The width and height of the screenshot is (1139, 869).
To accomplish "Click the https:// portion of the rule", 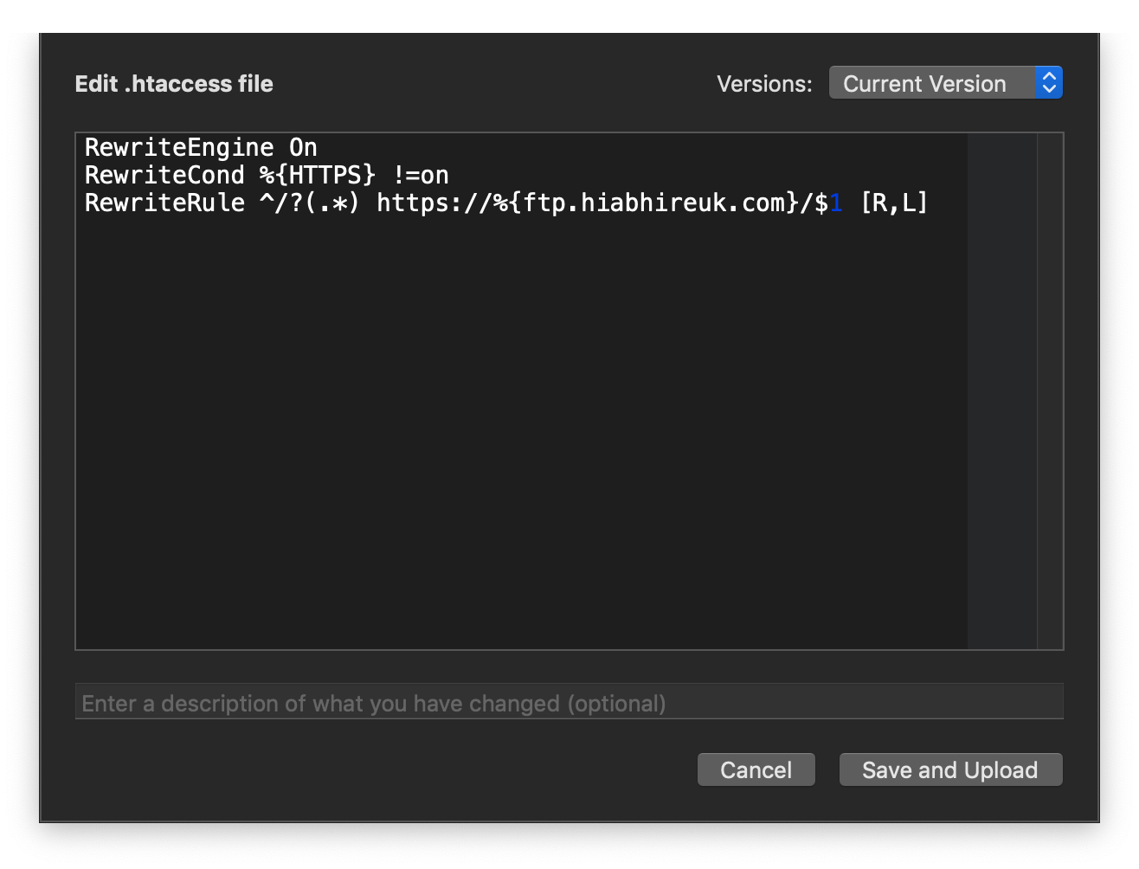I will [434, 203].
